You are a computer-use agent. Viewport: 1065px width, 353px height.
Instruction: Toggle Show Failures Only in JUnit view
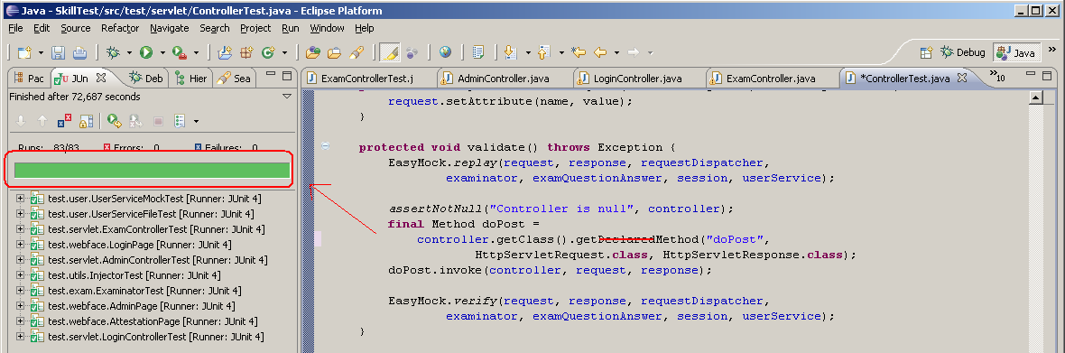coord(64,122)
